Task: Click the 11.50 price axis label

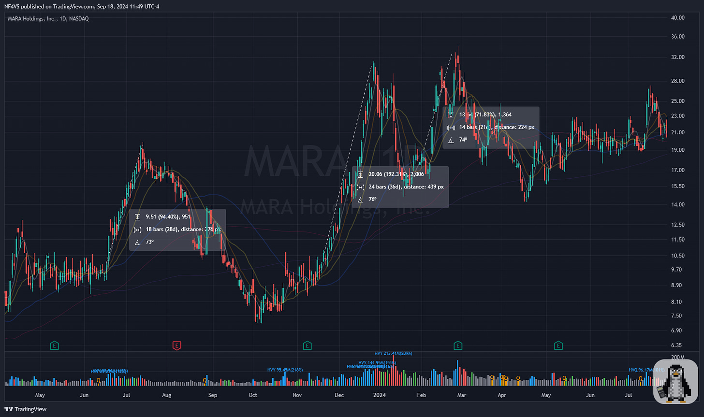Action: [679, 240]
